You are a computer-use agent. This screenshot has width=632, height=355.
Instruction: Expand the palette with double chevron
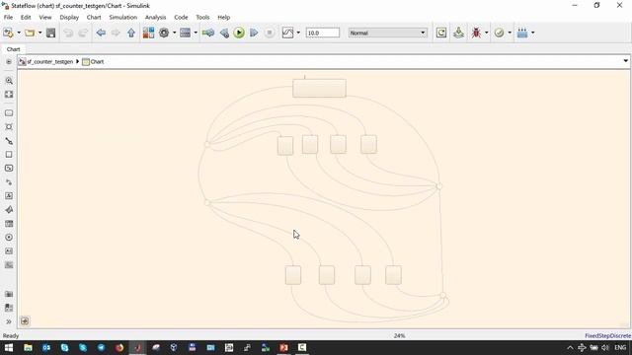[x=9, y=321]
